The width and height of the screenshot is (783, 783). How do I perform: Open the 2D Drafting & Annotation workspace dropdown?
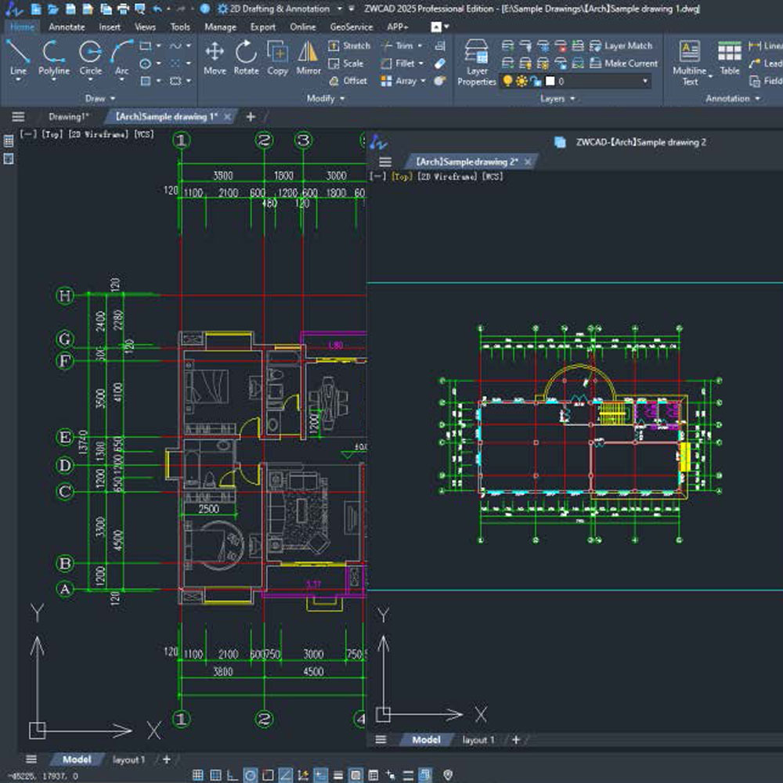pos(340,9)
